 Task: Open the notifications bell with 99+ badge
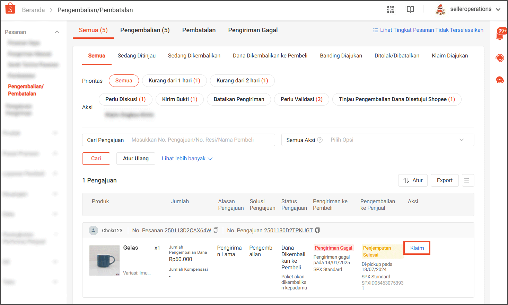click(x=500, y=35)
